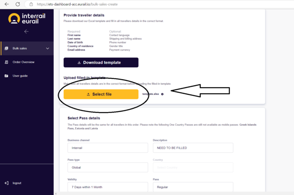Click the Bulk sales sidebar icon
Image resolution: width=294 pixels, height=195 pixels.
tap(6, 48)
